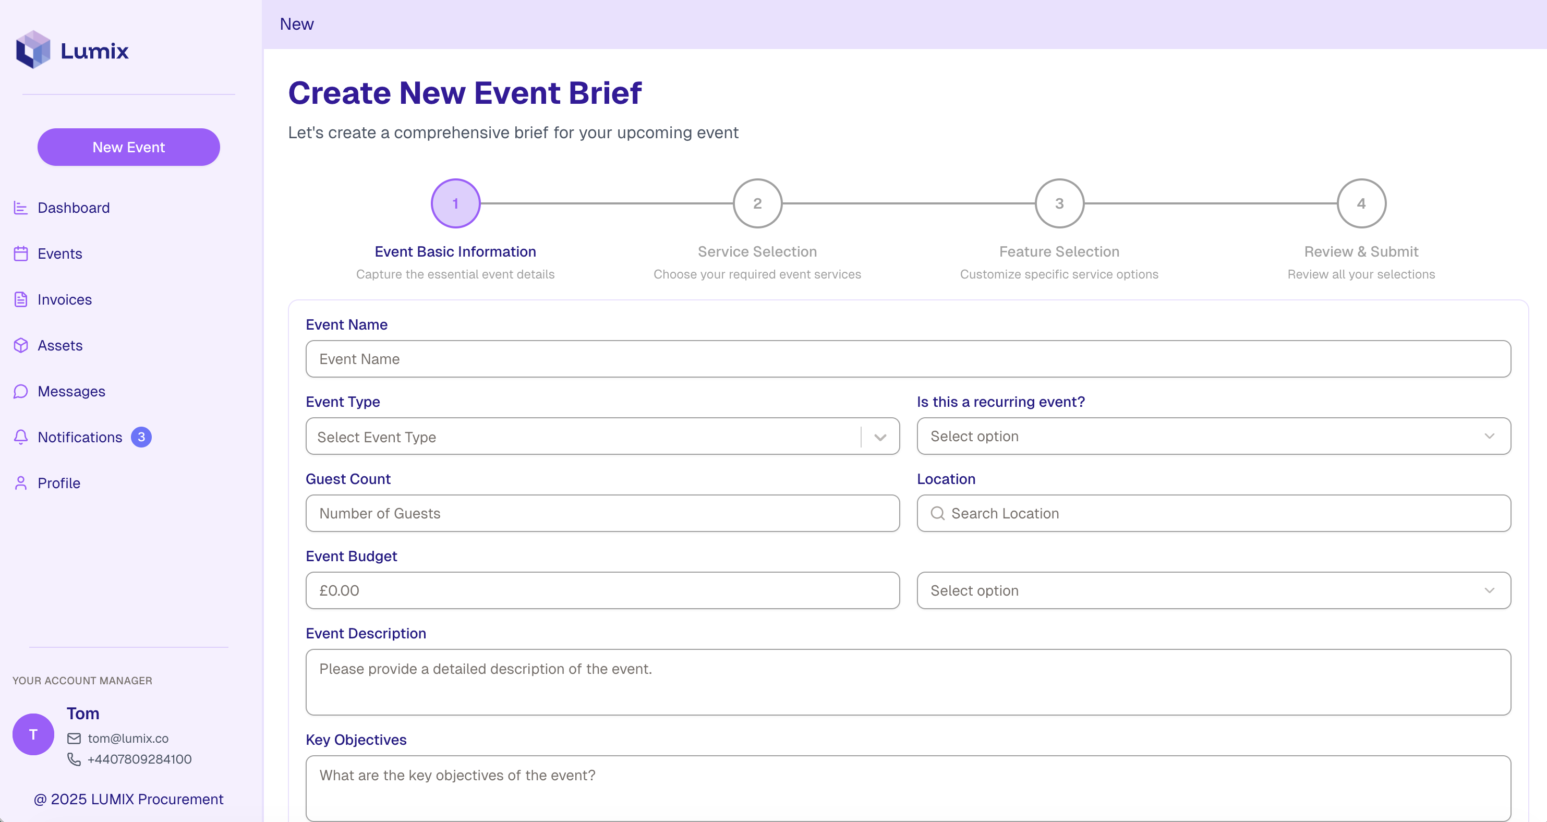
Task: Open the dropdown beside Event Budget
Action: pyautogui.click(x=1213, y=591)
